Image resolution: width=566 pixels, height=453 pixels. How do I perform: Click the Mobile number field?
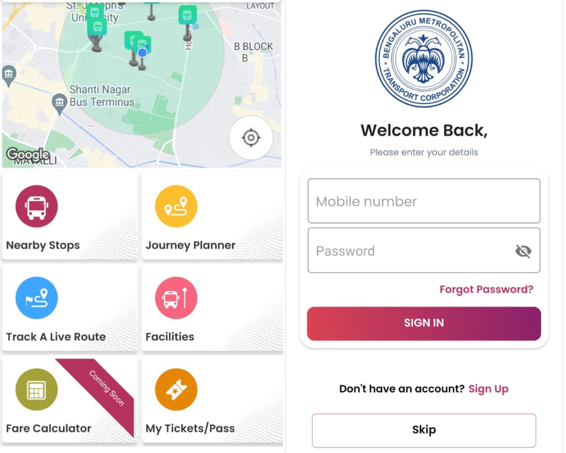click(x=424, y=201)
